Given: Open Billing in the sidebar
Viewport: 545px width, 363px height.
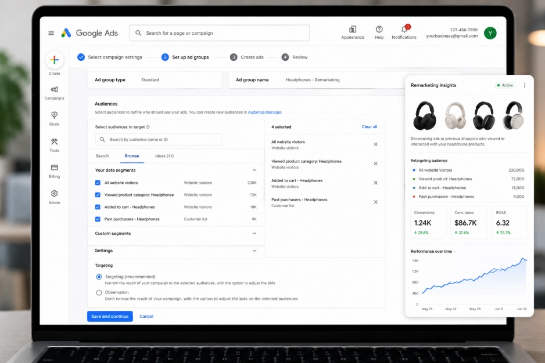Looking at the screenshot, I should click(54, 171).
